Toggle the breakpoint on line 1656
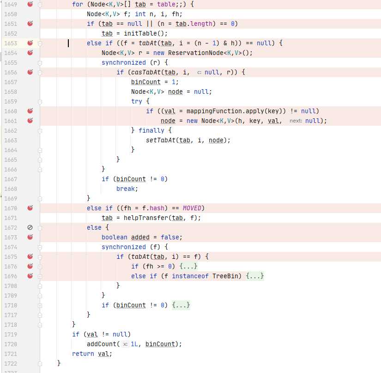 (30, 72)
